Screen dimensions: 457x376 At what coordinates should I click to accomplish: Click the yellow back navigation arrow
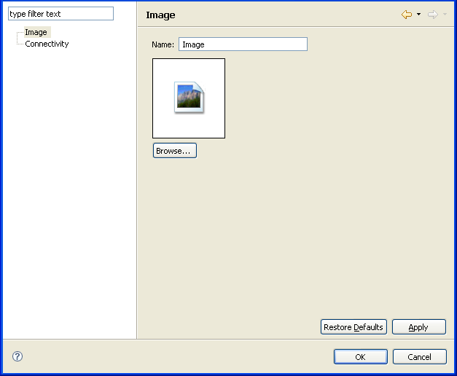[x=407, y=15]
